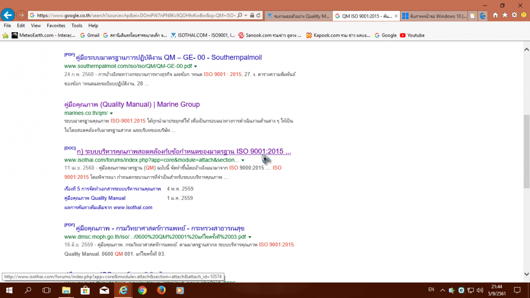
Task: Open the Google favorites bookmark
Action: point(386,35)
